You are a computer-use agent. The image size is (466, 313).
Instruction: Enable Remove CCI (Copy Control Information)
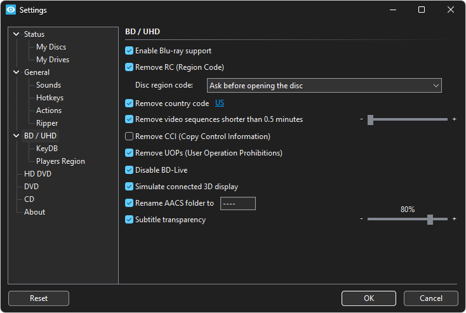point(130,137)
